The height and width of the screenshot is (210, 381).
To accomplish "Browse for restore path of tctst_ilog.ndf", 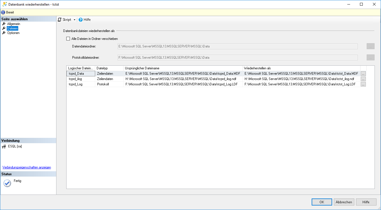I will click(363, 79).
